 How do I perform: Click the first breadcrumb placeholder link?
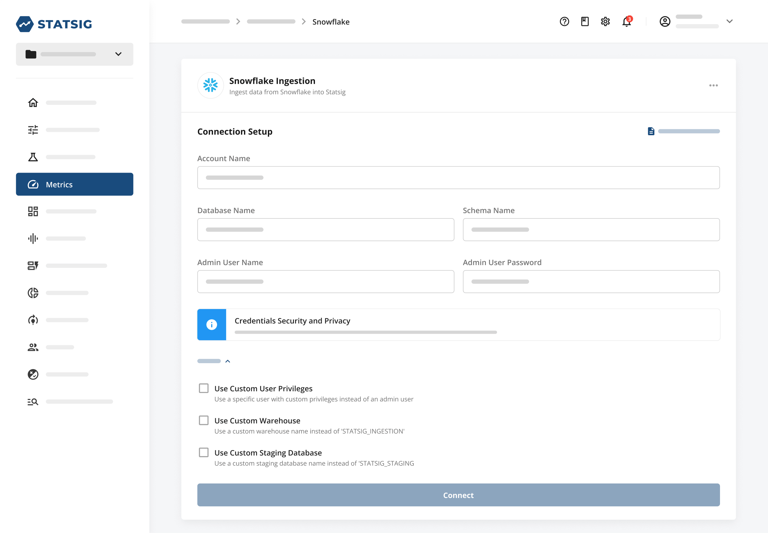tap(205, 22)
